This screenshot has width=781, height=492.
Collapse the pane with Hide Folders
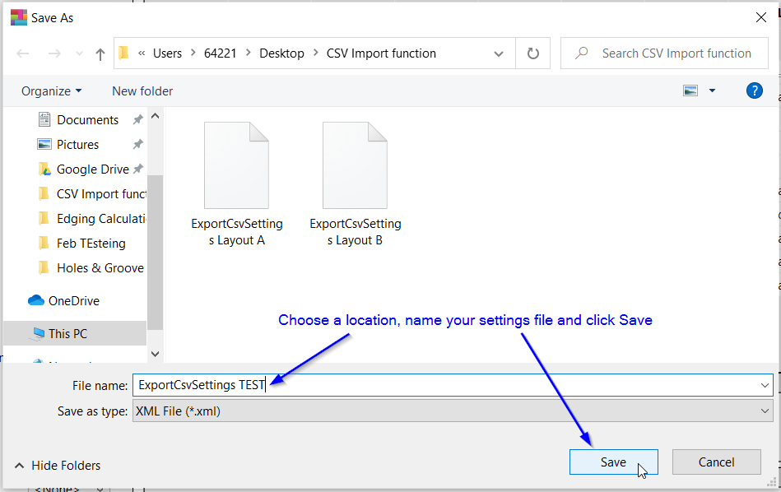pos(58,466)
